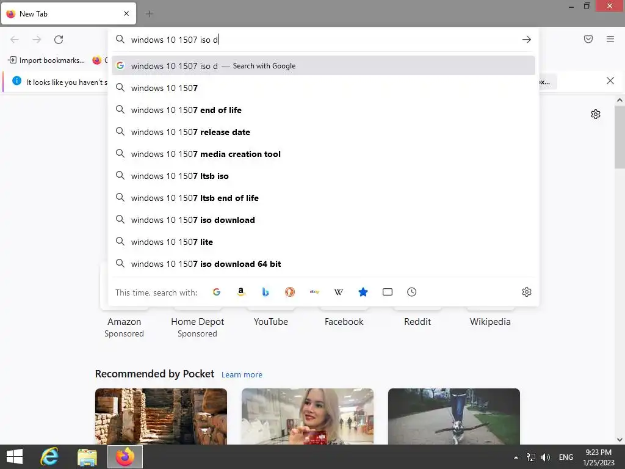Viewport: 625px width, 469px height.
Task: Open Save to Pocket button
Action: click(x=588, y=39)
